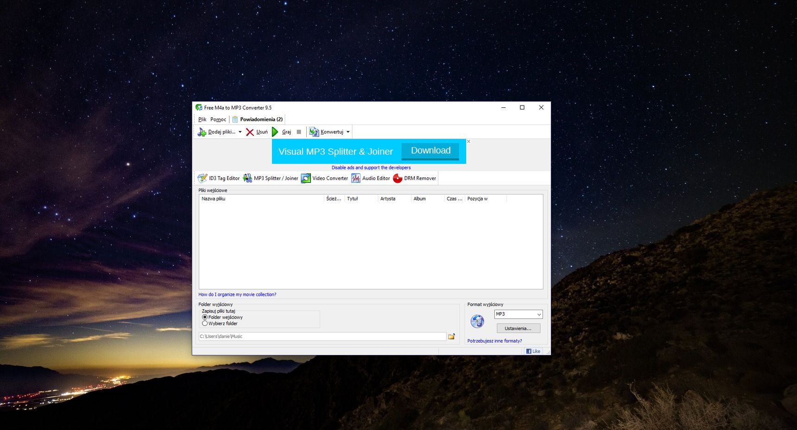Launch the MP3 Splitter / Joiner tool
Viewport: 797px width, 430px height.
(x=271, y=178)
